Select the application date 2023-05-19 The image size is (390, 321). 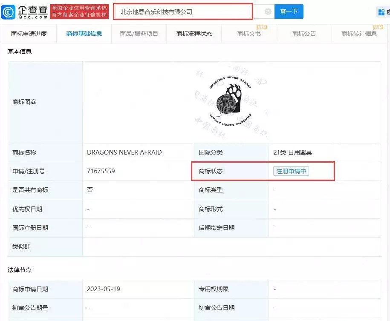point(104,289)
